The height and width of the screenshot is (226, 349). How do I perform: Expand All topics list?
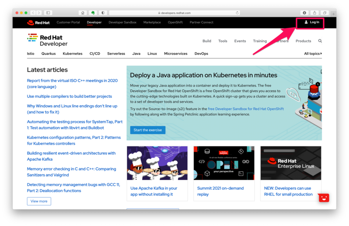point(313,53)
